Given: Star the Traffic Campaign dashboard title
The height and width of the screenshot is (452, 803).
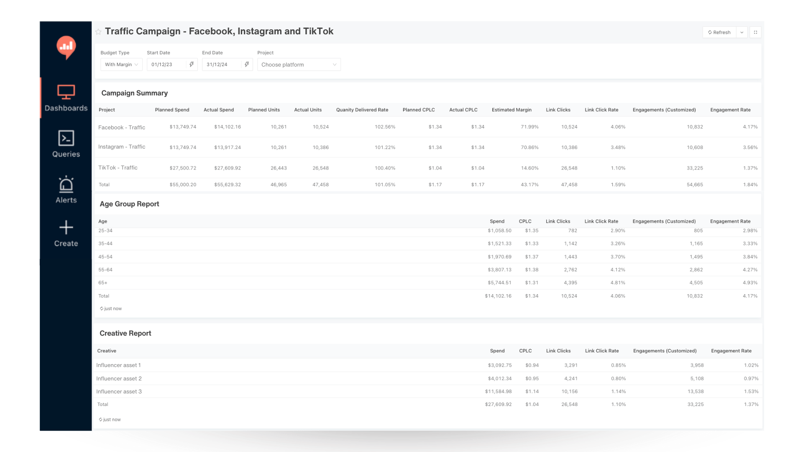Looking at the screenshot, I should click(x=98, y=31).
